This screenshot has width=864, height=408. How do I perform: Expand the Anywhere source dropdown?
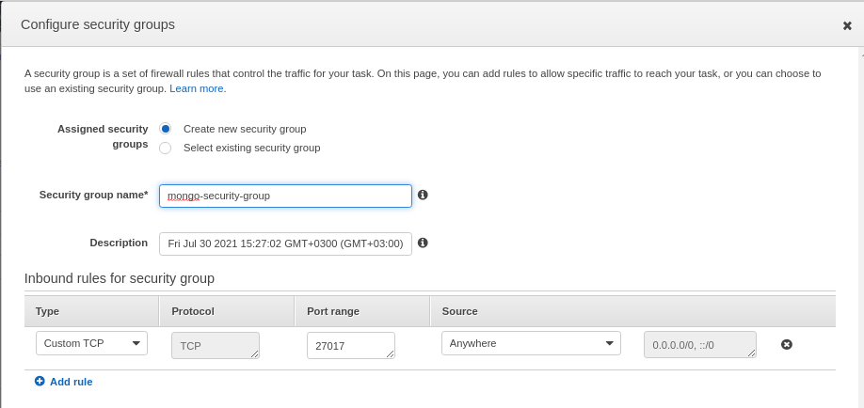pyautogui.click(x=531, y=343)
